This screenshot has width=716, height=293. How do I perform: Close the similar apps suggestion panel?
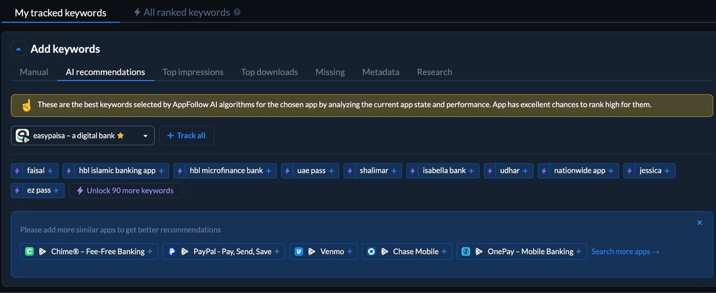click(x=700, y=222)
